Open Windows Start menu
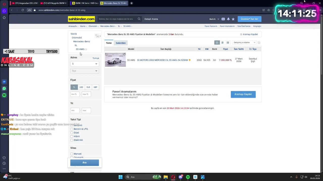The width and height of the screenshot is (323, 181). coord(120,177)
